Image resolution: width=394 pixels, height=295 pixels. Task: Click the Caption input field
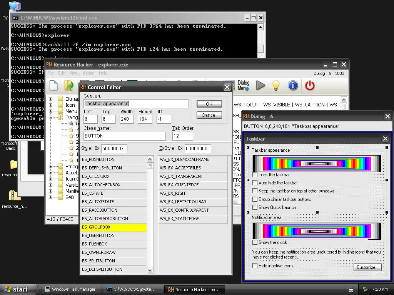click(136, 104)
